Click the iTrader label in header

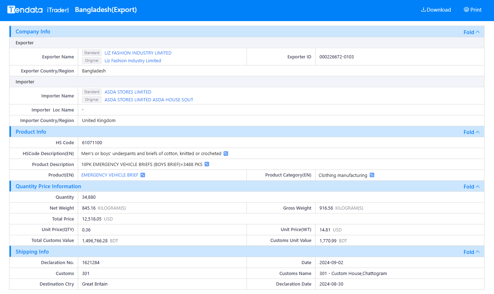58,10
